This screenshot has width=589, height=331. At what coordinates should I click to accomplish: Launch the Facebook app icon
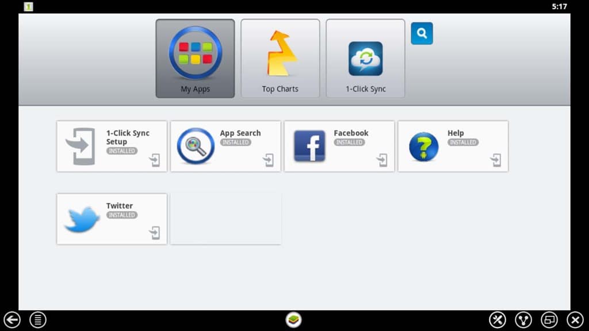pyautogui.click(x=309, y=146)
